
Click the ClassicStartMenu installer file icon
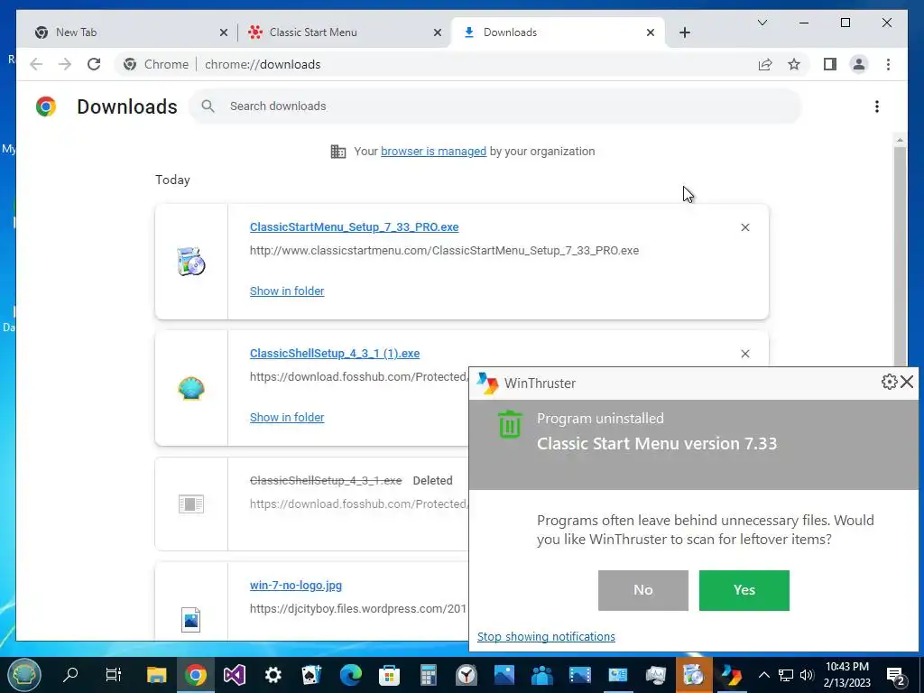(191, 262)
